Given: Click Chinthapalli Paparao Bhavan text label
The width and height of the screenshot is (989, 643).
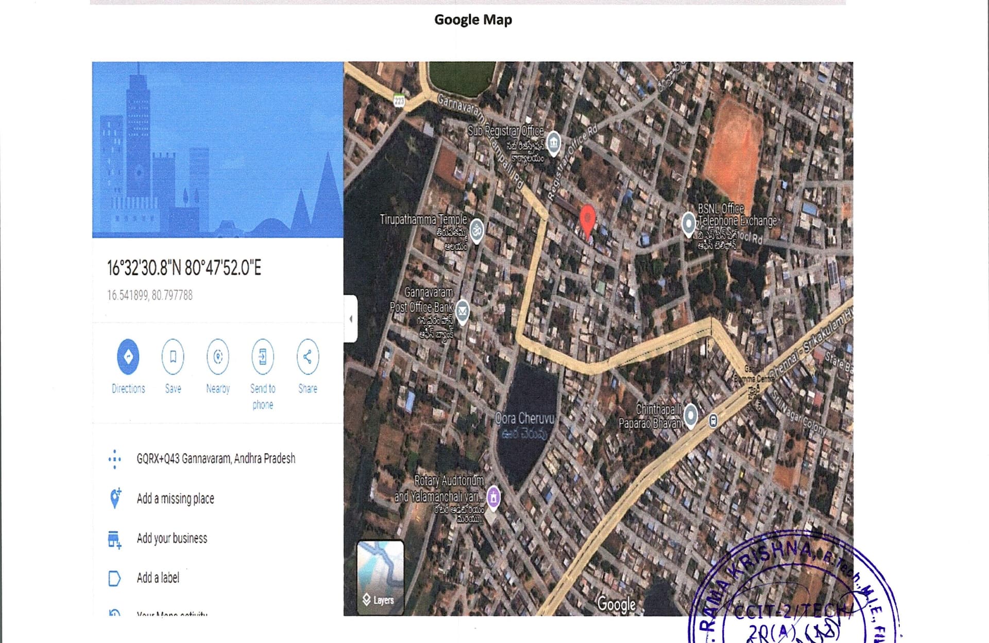Looking at the screenshot, I should point(650,416).
